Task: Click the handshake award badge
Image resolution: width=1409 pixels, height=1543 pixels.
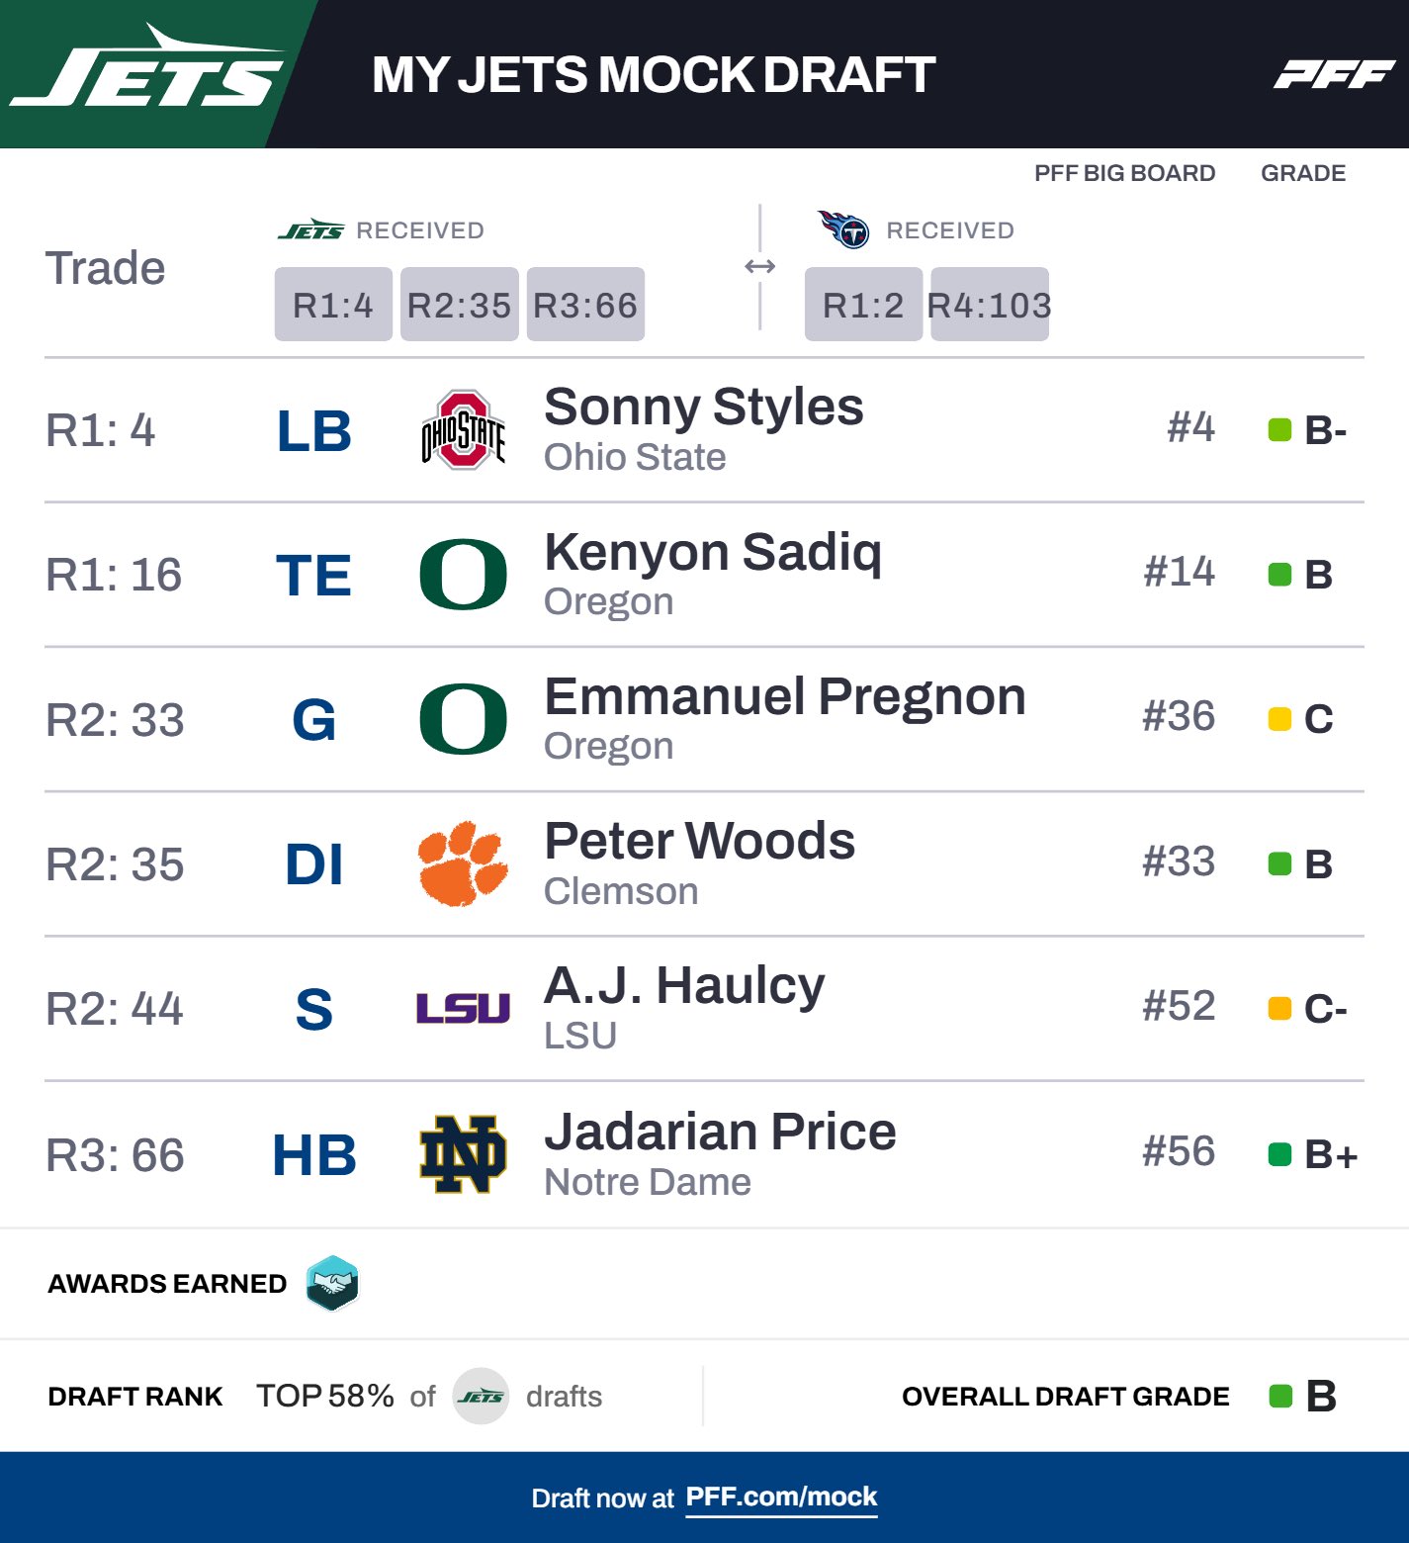Action: point(332,1283)
